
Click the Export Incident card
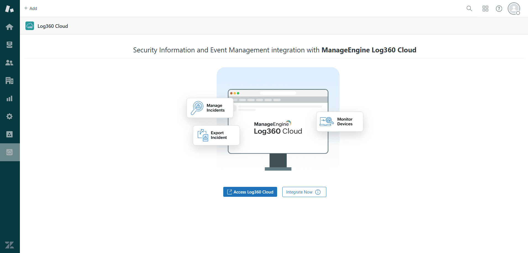(x=216, y=135)
